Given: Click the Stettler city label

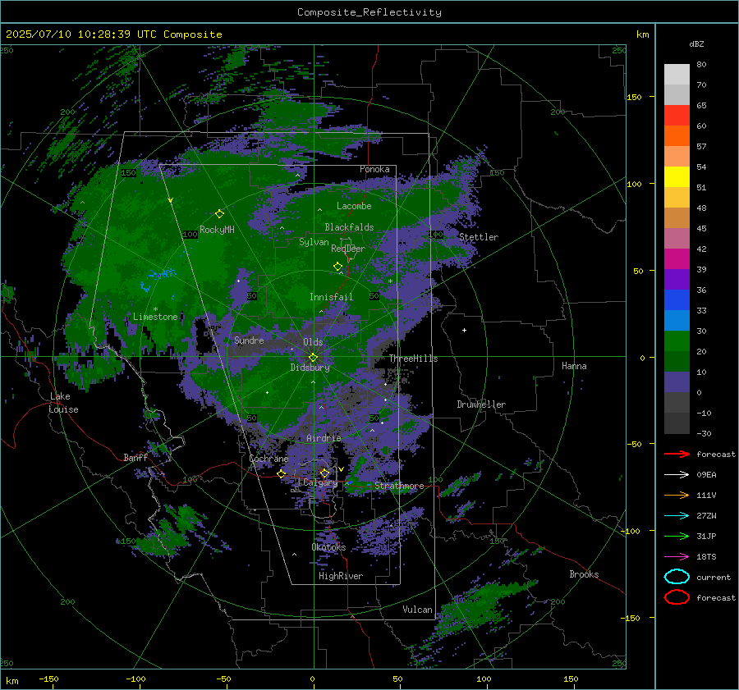Looking at the screenshot, I should (x=479, y=237).
